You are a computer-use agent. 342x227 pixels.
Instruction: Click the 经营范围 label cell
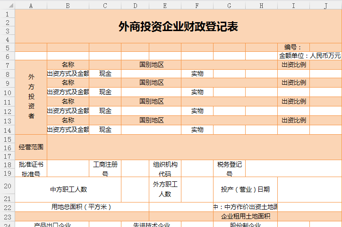point(31,147)
